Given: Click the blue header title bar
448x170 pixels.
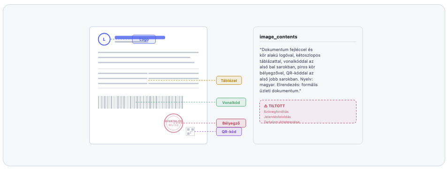Looking at the screenshot, I should pos(140,37).
